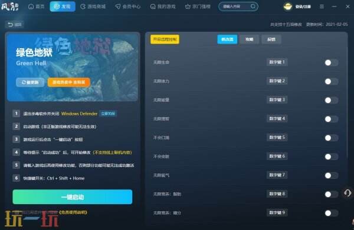Open the 游戏商城 game store icon
Viewport: 354px width, 230px height.
click(83, 6)
